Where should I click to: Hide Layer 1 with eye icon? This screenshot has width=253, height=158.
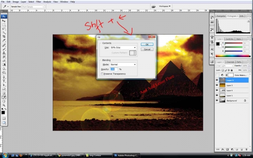pos(217,96)
